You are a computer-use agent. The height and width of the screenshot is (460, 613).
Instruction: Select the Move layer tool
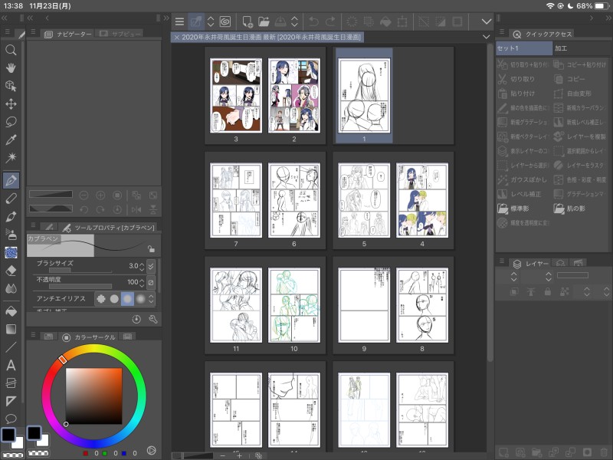(x=11, y=103)
